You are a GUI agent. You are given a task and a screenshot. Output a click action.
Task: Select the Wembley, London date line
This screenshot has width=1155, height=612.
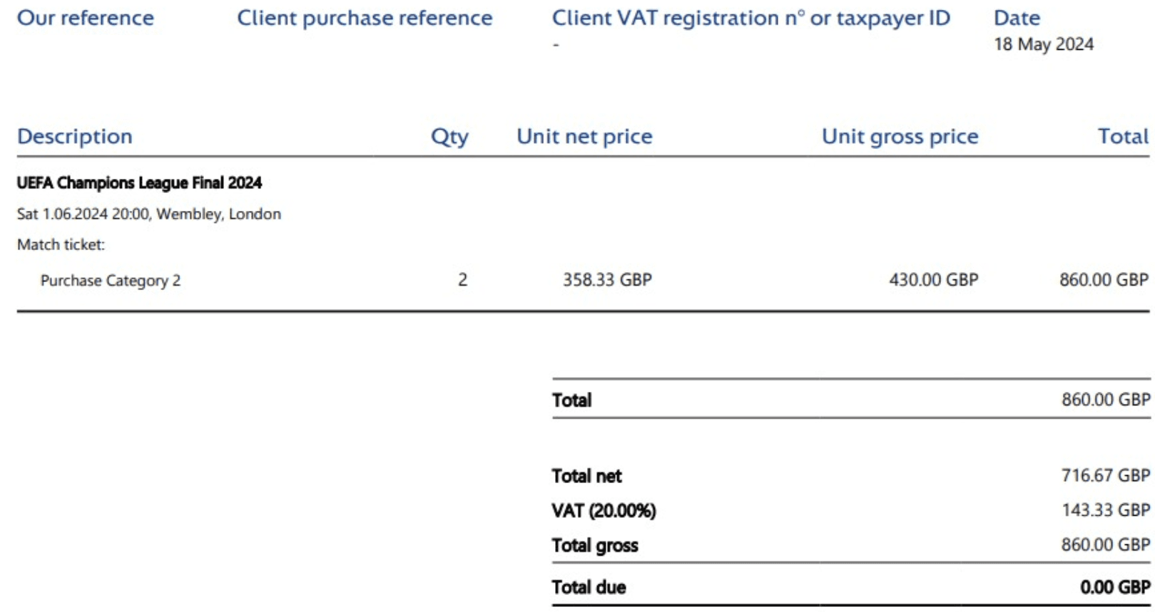tap(149, 214)
